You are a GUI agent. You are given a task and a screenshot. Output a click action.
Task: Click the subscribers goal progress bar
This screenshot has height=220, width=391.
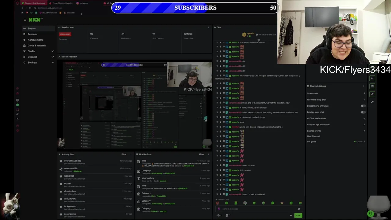click(x=195, y=8)
